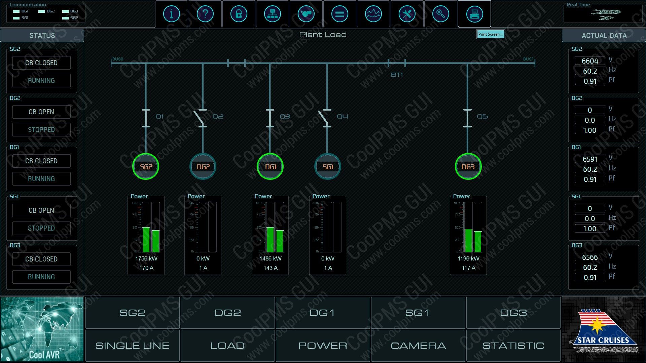This screenshot has width=646, height=363.
Task: Open the SG2 page tab
Action: click(133, 313)
